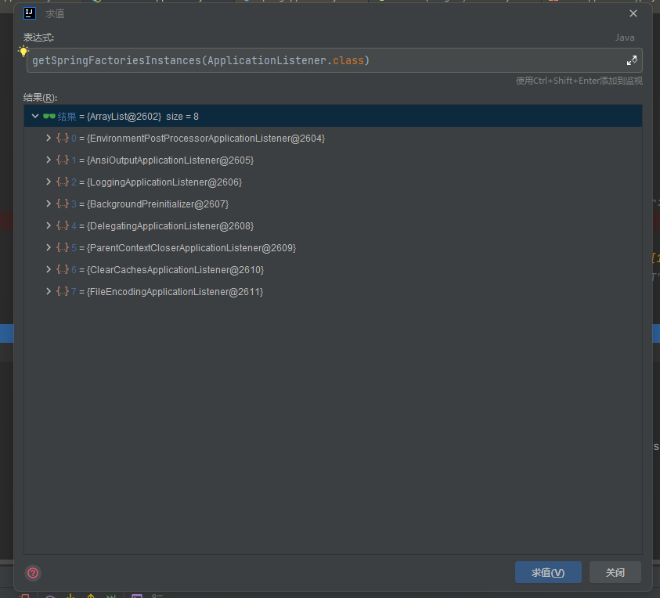
Task: Click the object icon of element 3
Action: coord(63,204)
